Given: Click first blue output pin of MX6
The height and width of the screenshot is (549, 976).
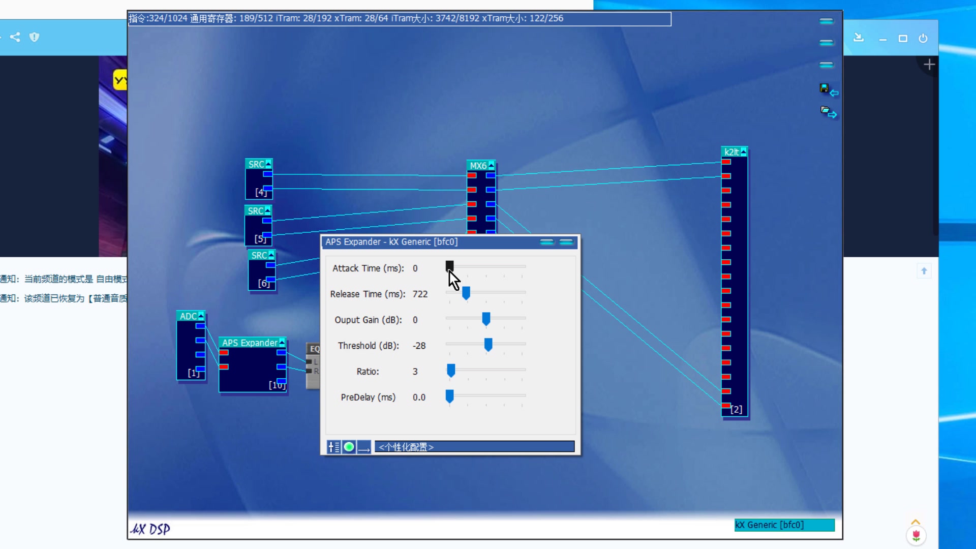Looking at the screenshot, I should tap(491, 175).
